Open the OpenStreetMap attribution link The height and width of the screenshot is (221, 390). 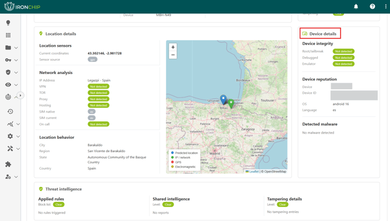[275, 171]
